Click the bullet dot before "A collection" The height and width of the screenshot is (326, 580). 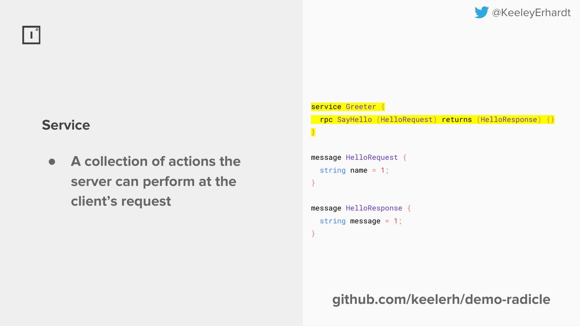[52, 162]
